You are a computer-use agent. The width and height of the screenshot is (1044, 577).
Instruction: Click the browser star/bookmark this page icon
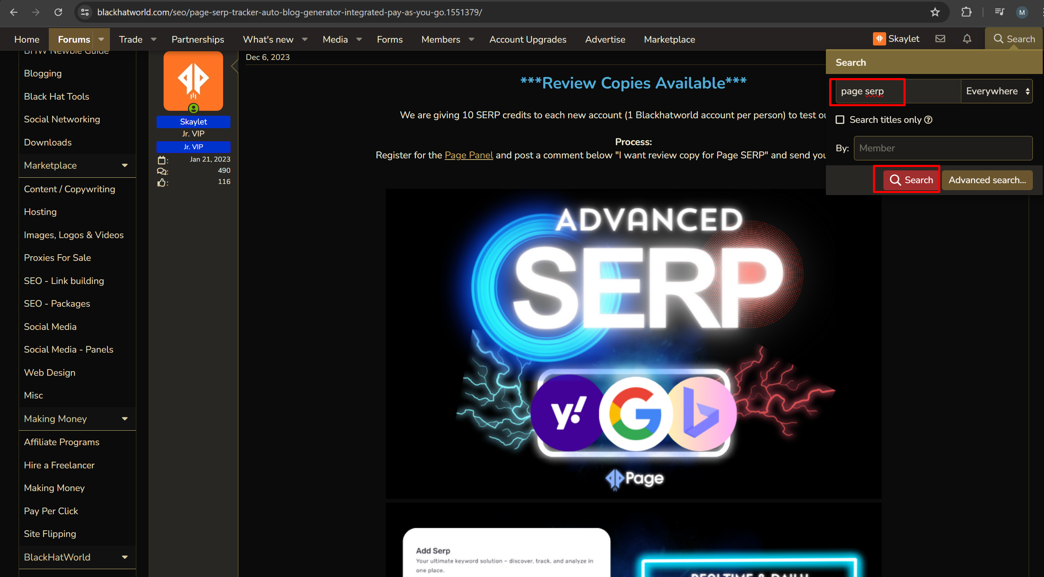click(936, 12)
